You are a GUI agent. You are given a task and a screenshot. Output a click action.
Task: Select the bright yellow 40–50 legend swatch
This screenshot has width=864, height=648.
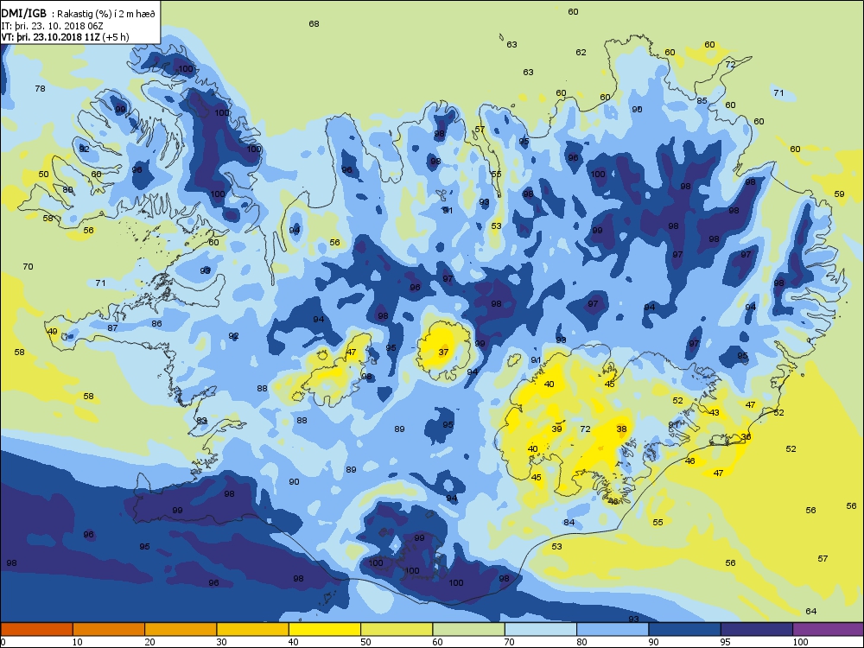click(x=325, y=629)
